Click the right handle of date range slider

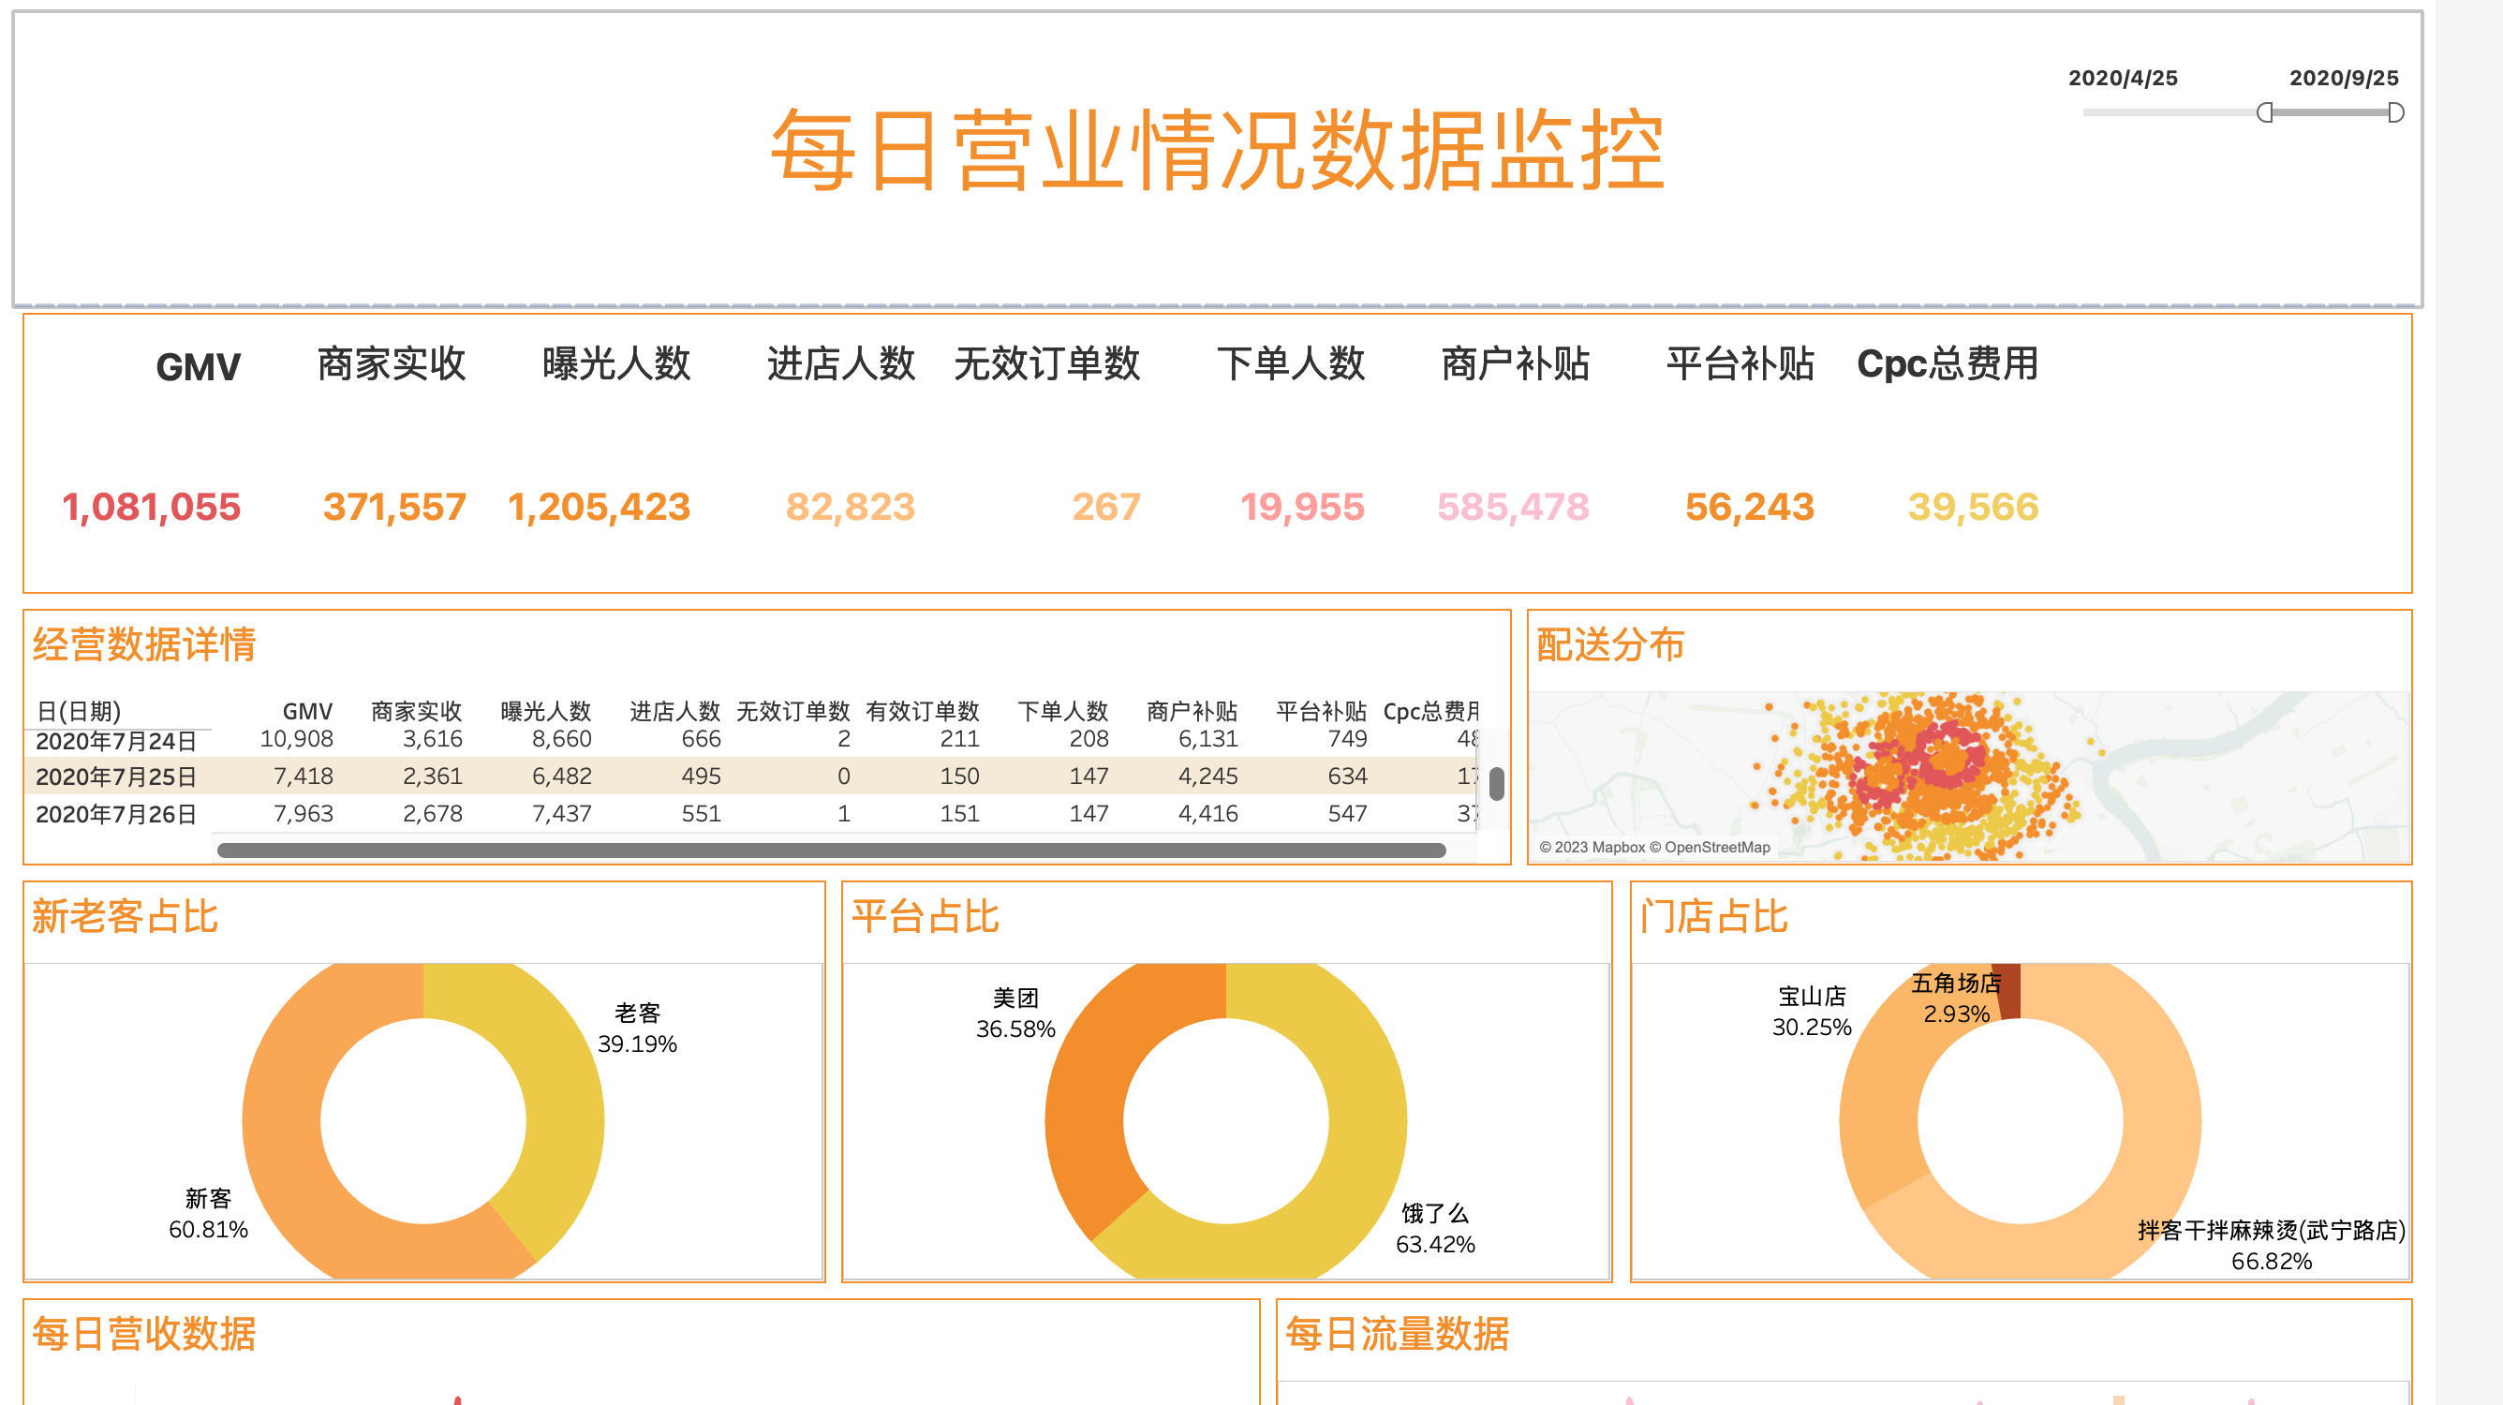pos(2396,112)
